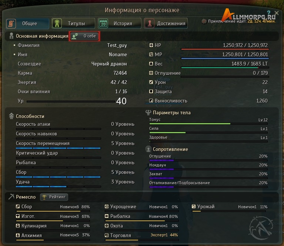Click the Вес weight icon
The height and width of the screenshot is (246, 284).
point(151,64)
